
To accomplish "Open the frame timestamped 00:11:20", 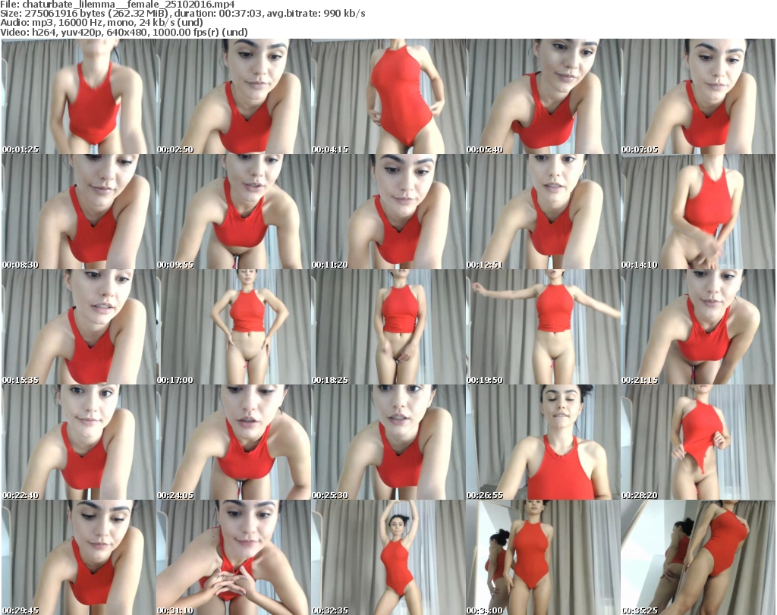I will (388, 212).
